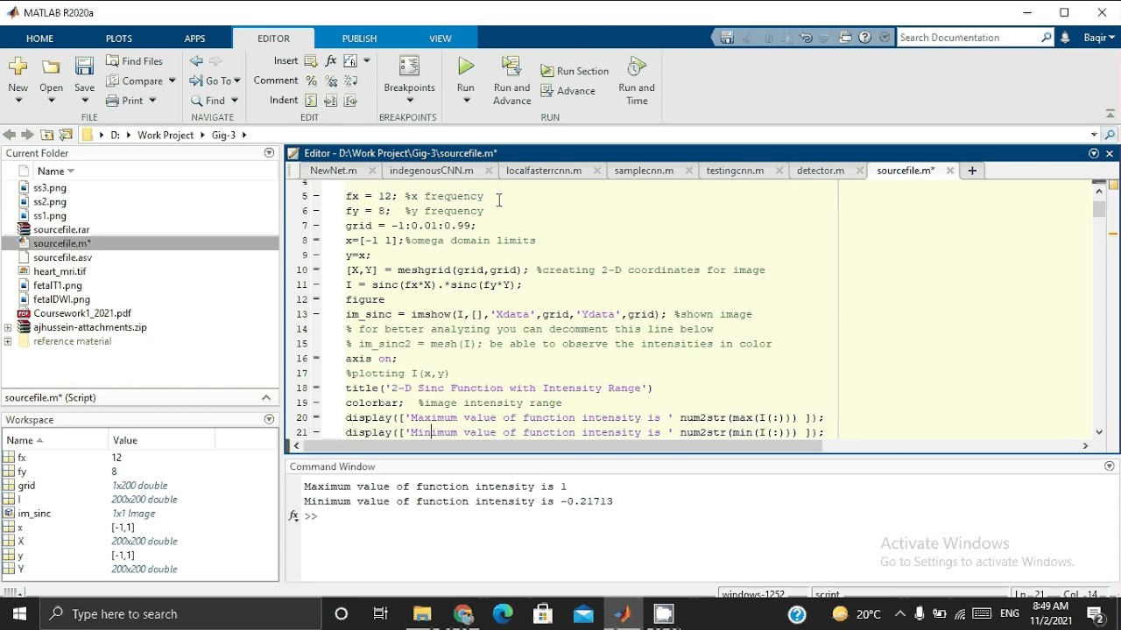Screen dimensions: 1121x630
Task: Open Microsoft Edge from the taskbar
Action: click(x=503, y=613)
